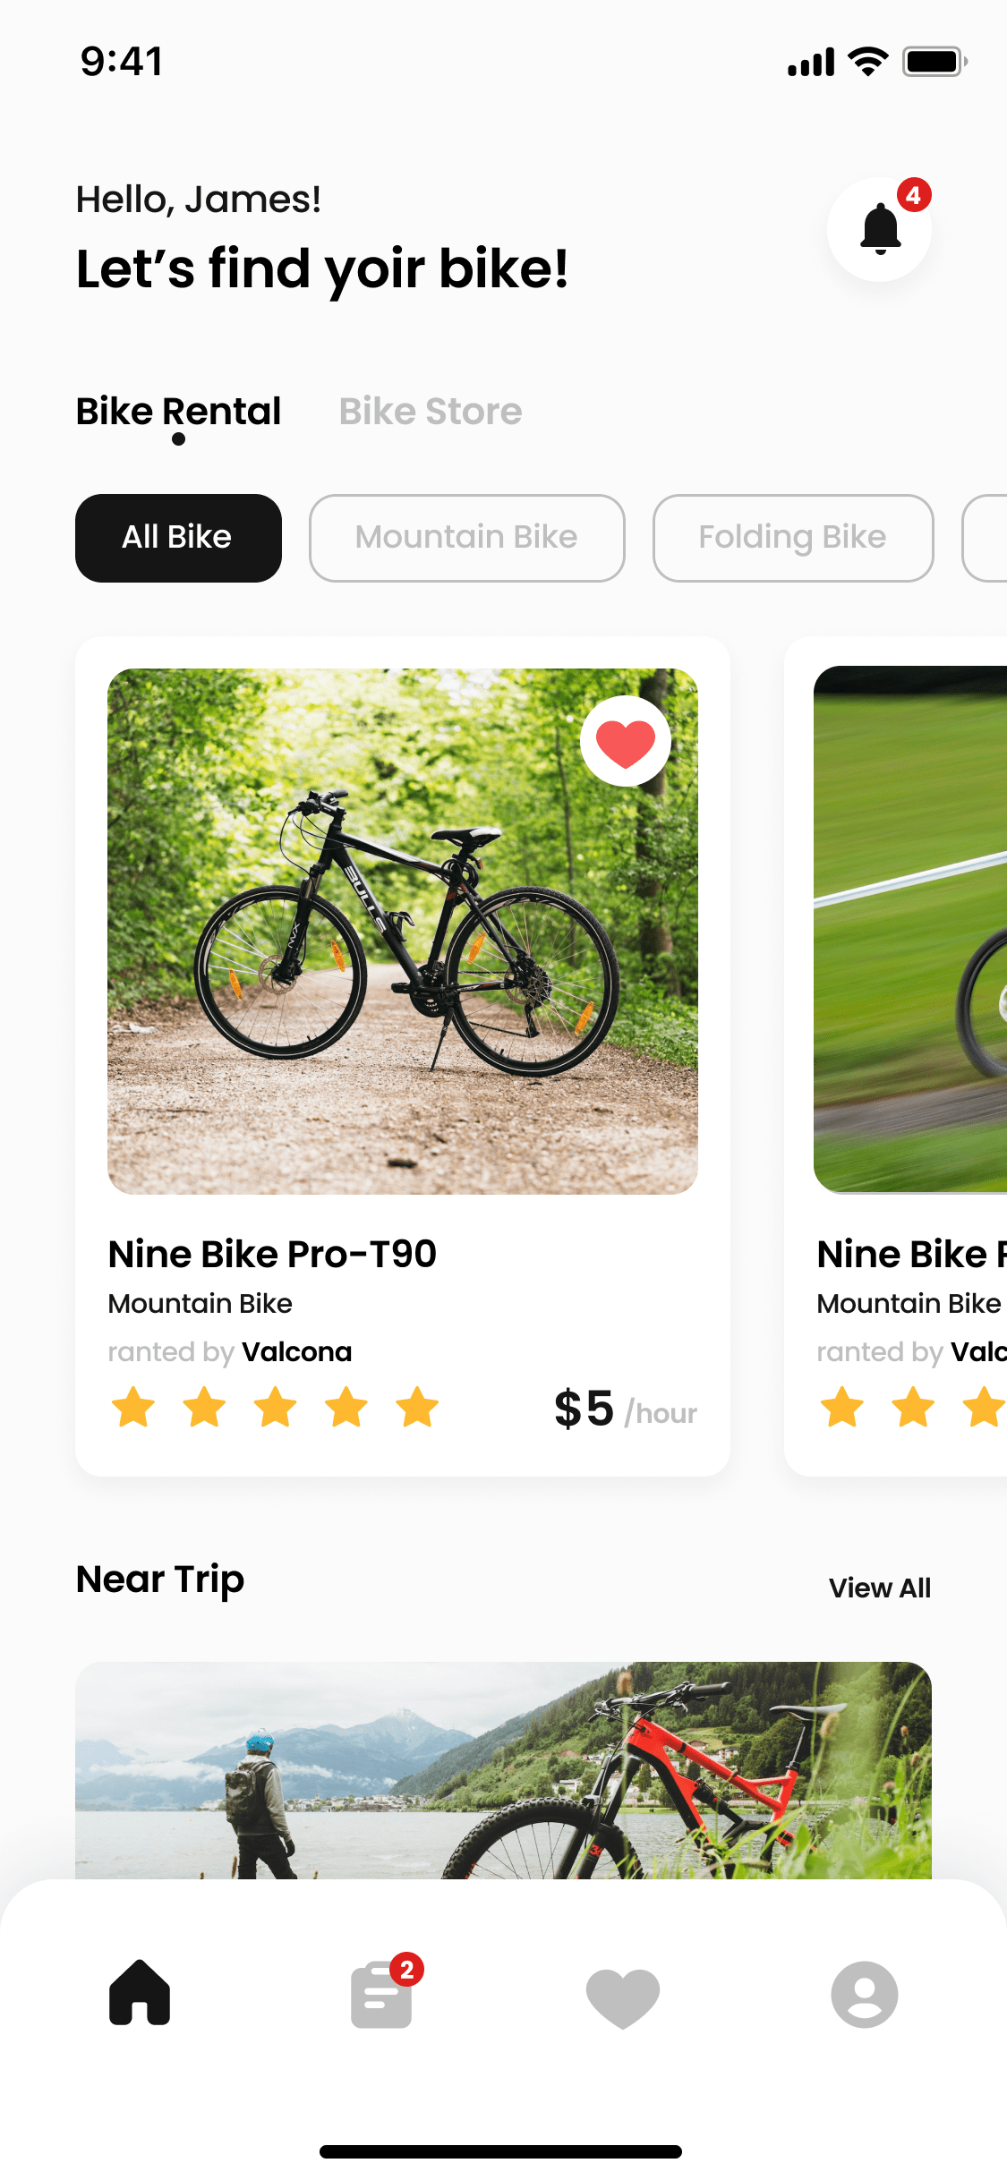
Task: Click View All next to Near Trip
Action: click(x=880, y=1588)
